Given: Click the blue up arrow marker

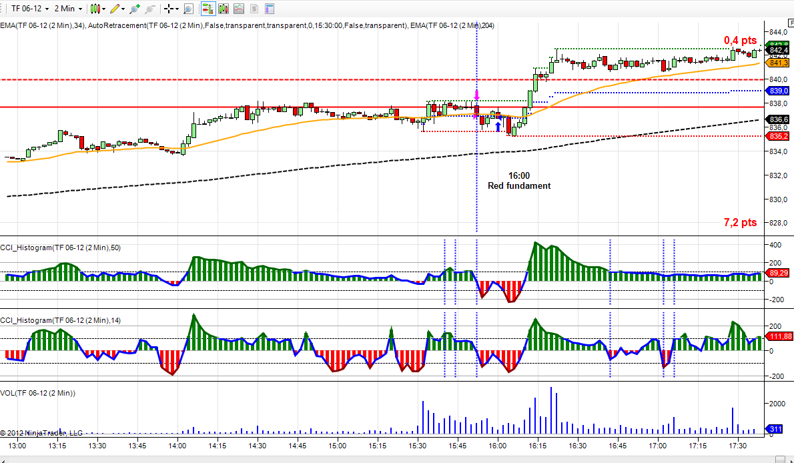Looking at the screenshot, I should (498, 127).
